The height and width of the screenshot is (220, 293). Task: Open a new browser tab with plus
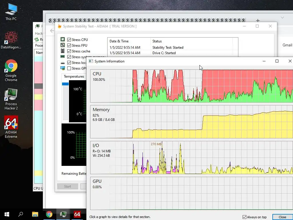(258, 20)
